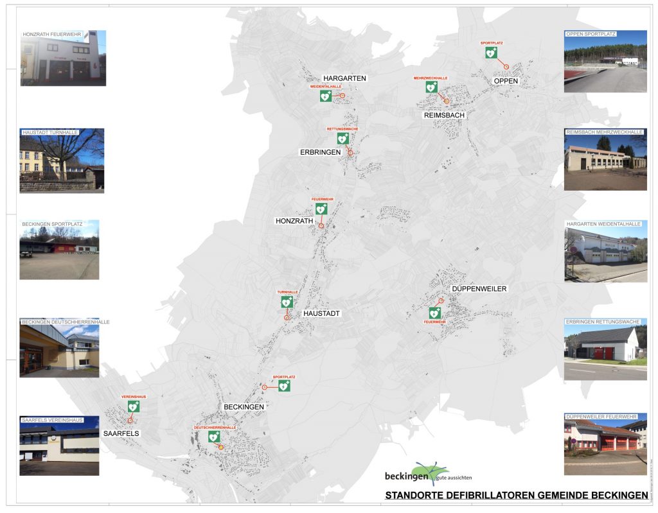The image size is (658, 513).
Task: Open the Honzrath Feuerwehr photo
Action: [x=64, y=58]
